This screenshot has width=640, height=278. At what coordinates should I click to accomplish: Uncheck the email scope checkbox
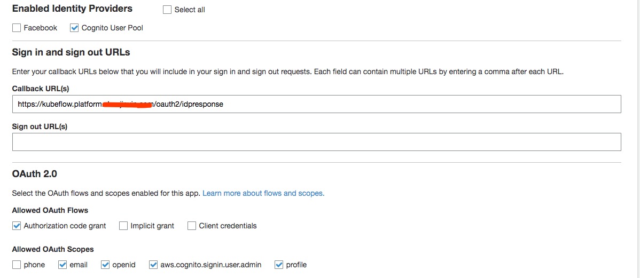[63, 265]
